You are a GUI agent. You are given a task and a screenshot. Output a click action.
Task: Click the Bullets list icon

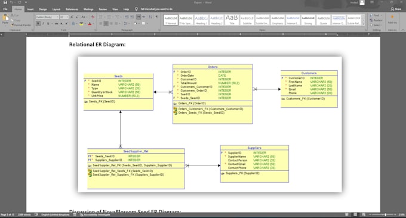pyautogui.click(x=101, y=17)
